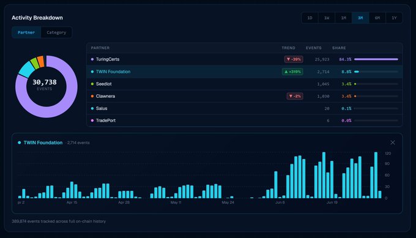Select the 1D time range
The height and width of the screenshot is (238, 416).
(310, 18)
